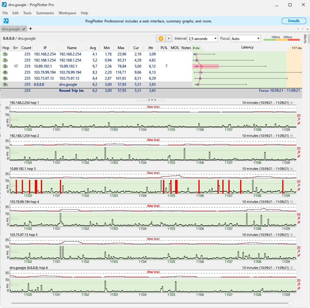Add a new target tab with plus
This screenshot has width=310, height=308.
31,29
